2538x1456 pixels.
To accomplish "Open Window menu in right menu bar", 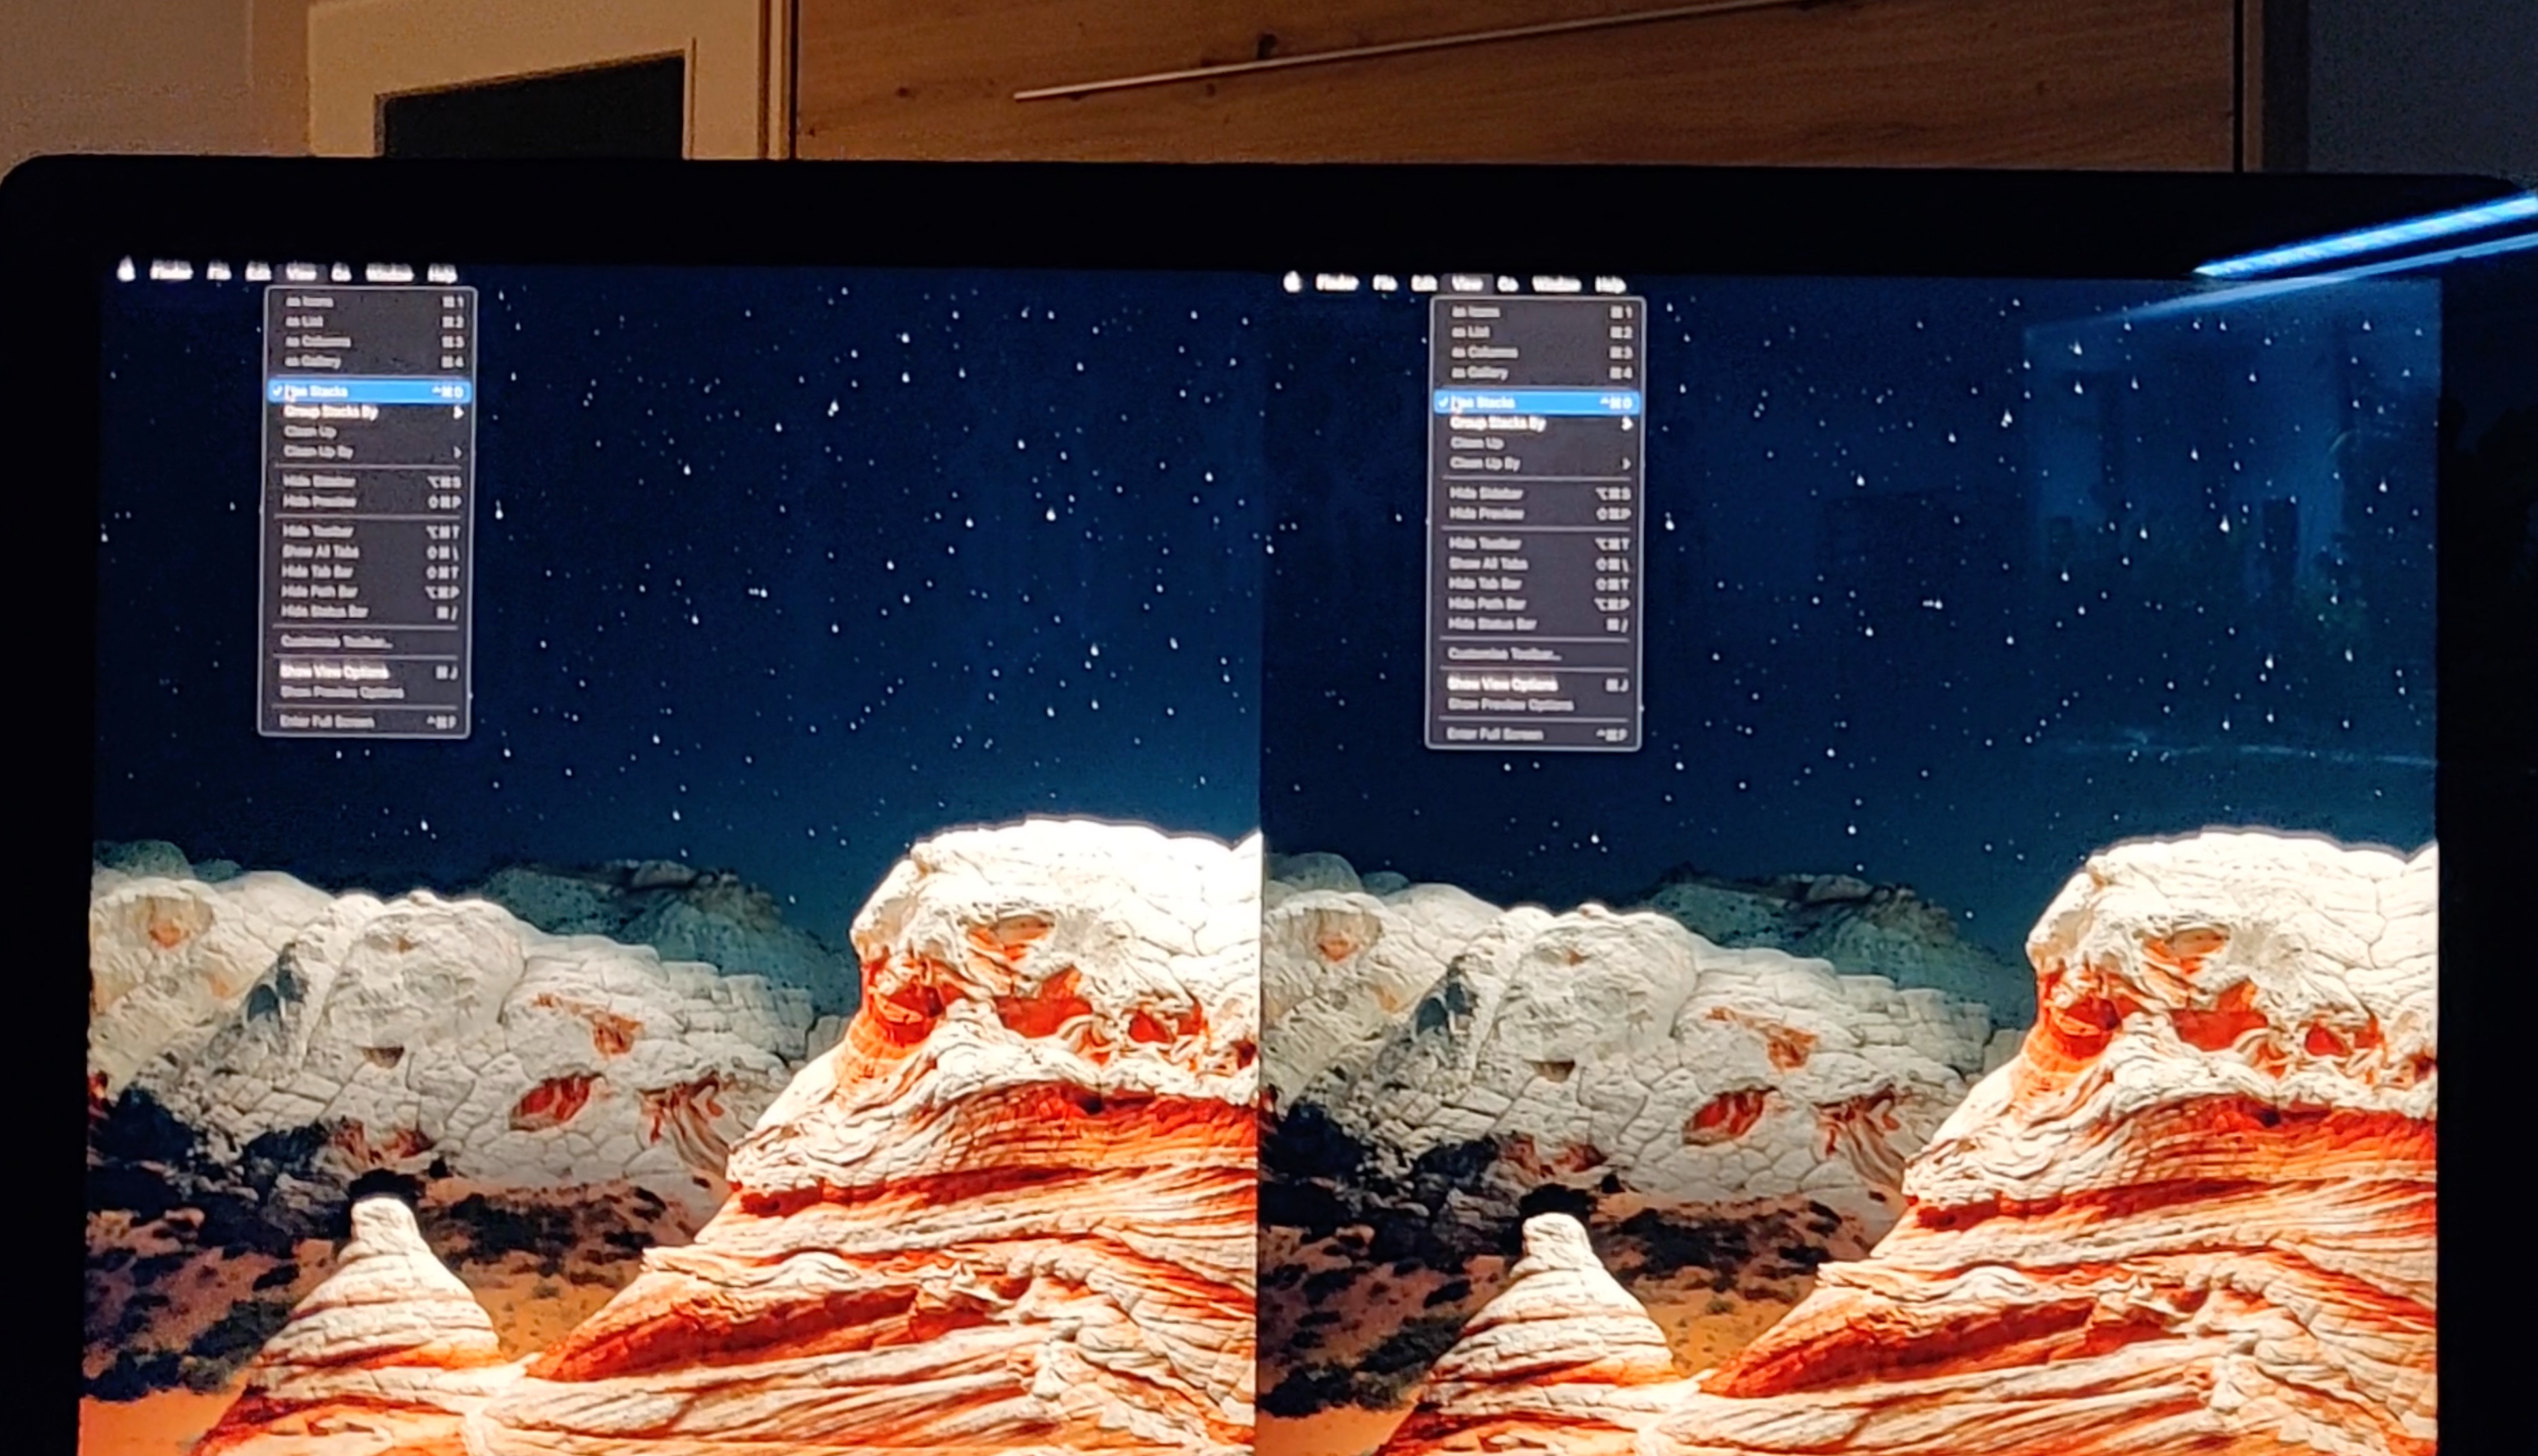I will pyautogui.click(x=1556, y=285).
